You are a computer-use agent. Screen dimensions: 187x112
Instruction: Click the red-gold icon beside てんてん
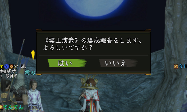click(1, 107)
